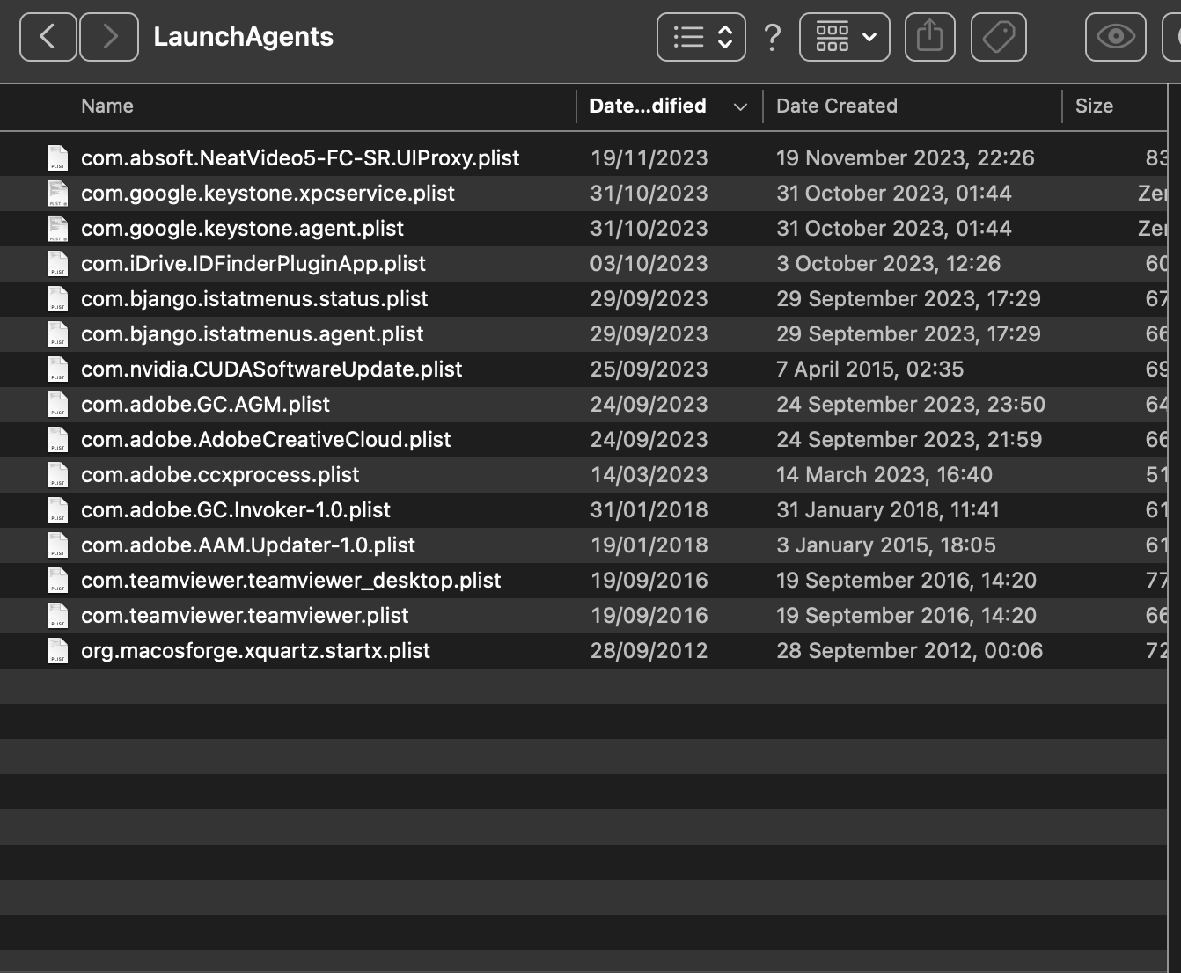Click file name com.teamviewer.teamviewer_desktop.plist
1181x973 pixels.
[290, 581]
